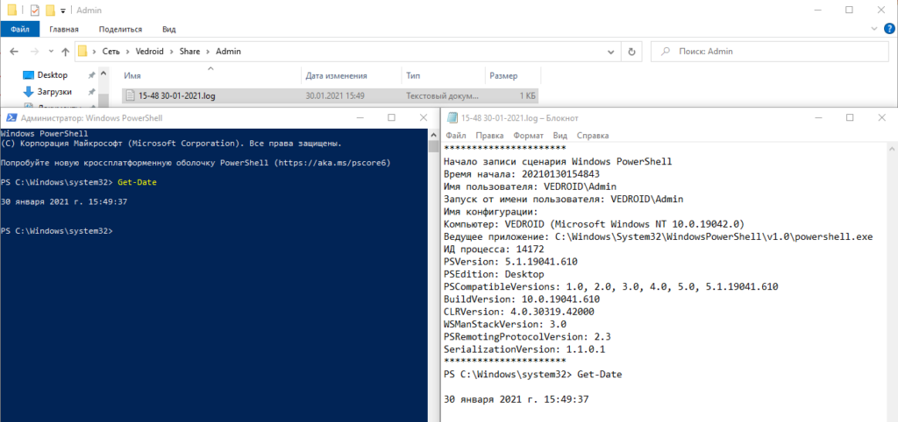Click the New folder icon in title bar
898x422 pixels.
(51, 10)
